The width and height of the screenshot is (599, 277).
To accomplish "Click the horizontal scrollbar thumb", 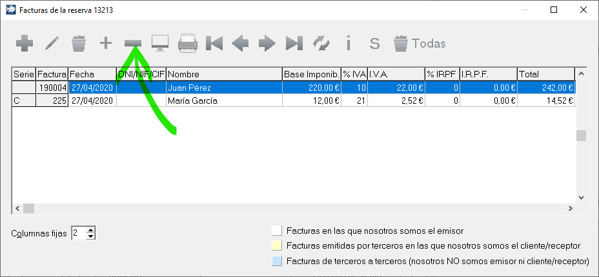I will (28, 209).
